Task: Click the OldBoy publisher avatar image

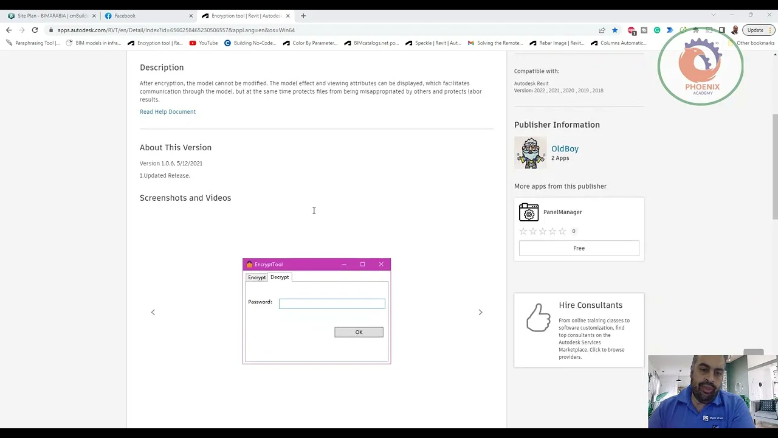Action: 531,153
